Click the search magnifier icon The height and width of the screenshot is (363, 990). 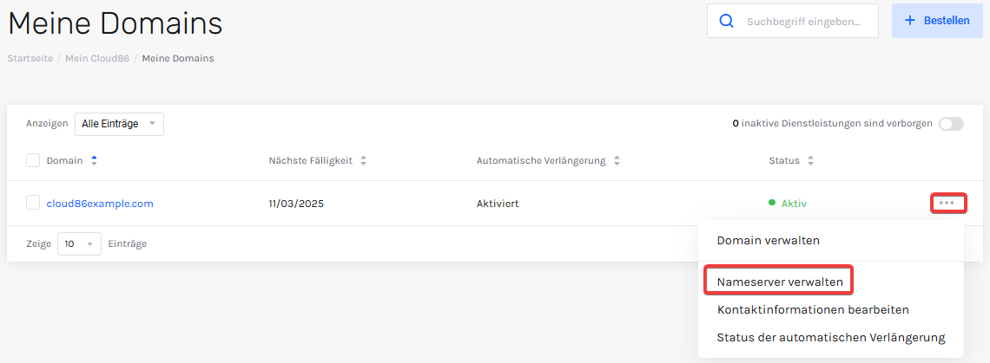point(727,21)
